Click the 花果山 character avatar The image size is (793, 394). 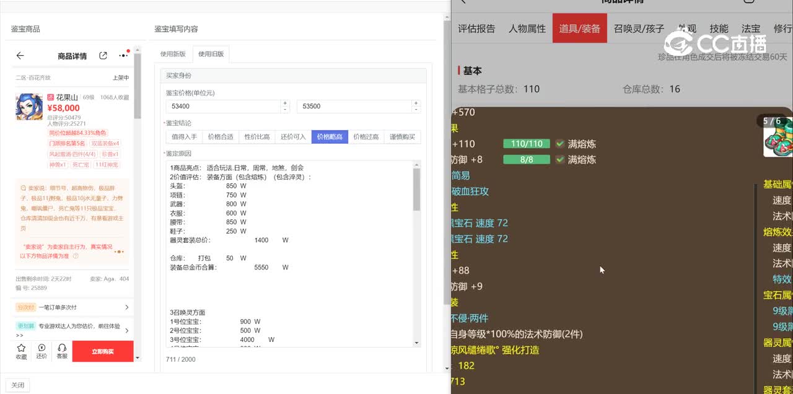[29, 107]
